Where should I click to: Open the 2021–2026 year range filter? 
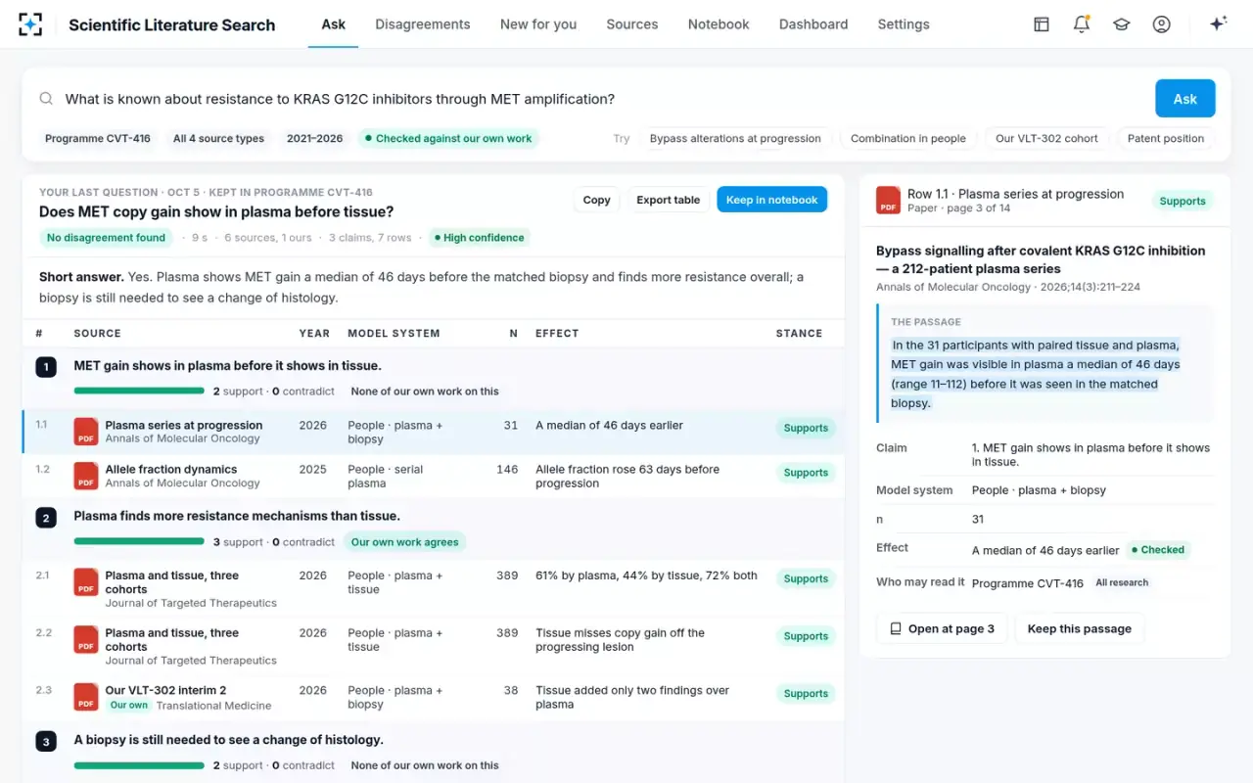click(314, 139)
